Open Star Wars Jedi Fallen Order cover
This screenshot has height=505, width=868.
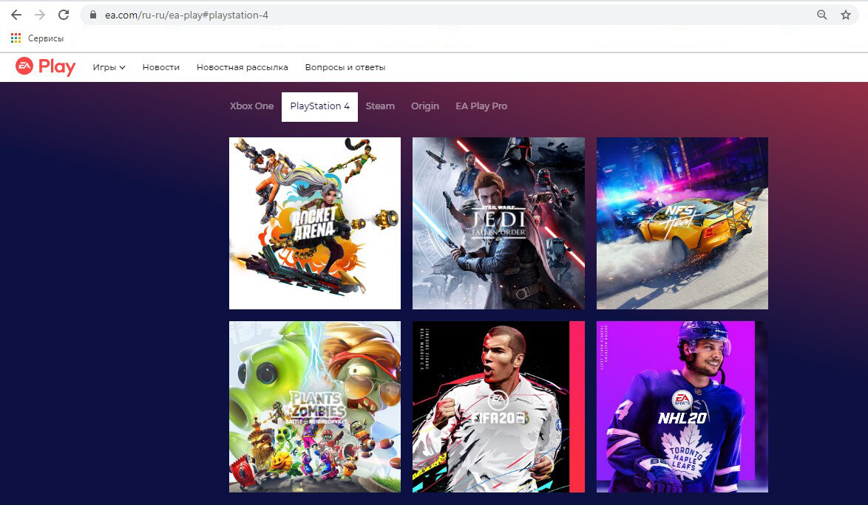498,223
